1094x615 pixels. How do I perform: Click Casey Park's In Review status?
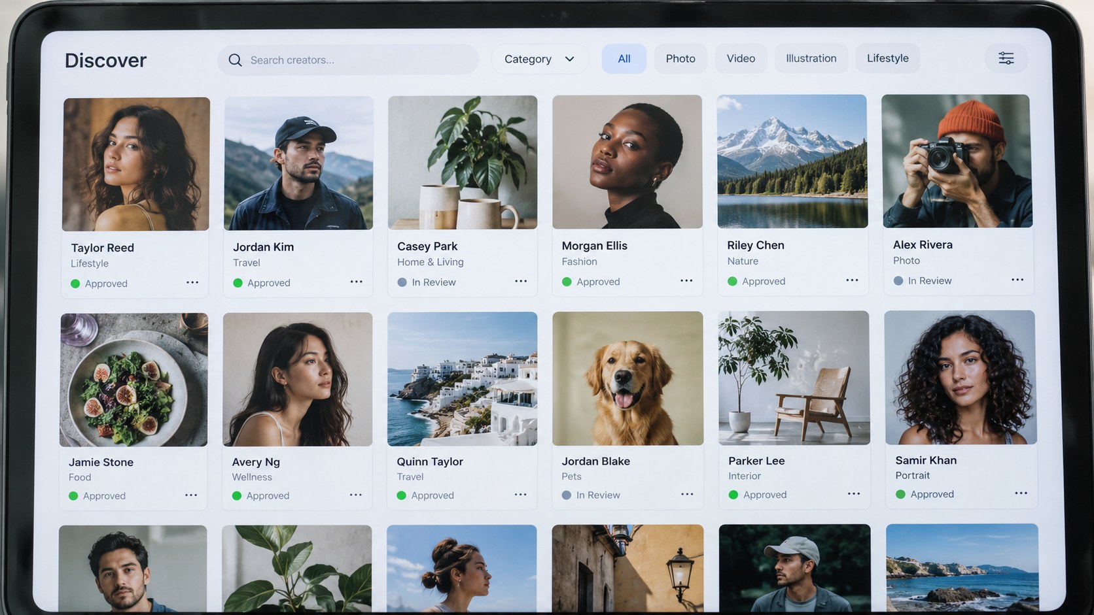click(x=427, y=282)
